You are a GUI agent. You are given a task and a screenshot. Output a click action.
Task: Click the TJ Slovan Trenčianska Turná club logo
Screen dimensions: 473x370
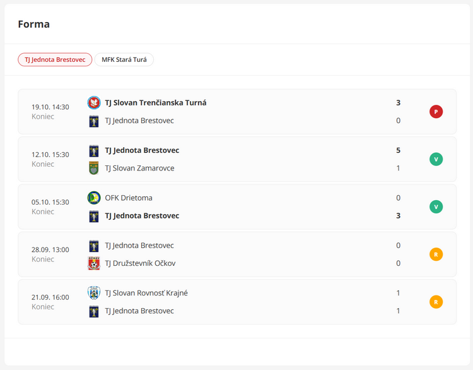pyautogui.click(x=94, y=102)
